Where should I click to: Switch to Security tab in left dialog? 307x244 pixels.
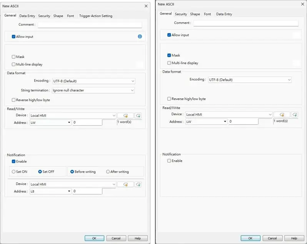point(44,16)
